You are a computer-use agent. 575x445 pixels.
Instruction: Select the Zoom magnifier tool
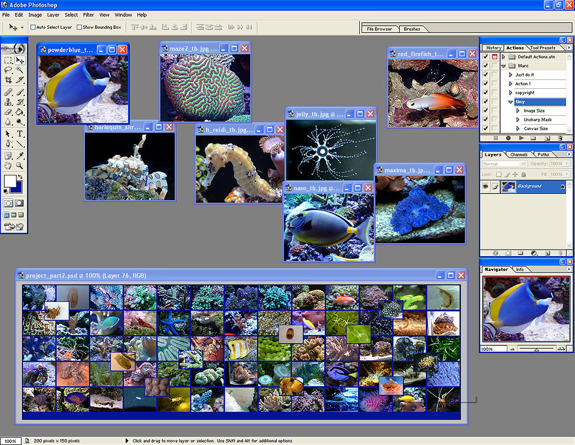pos(20,165)
